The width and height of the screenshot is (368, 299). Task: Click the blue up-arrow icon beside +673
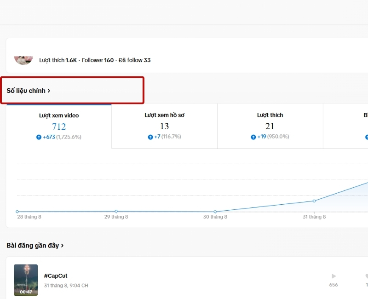tap(39, 137)
